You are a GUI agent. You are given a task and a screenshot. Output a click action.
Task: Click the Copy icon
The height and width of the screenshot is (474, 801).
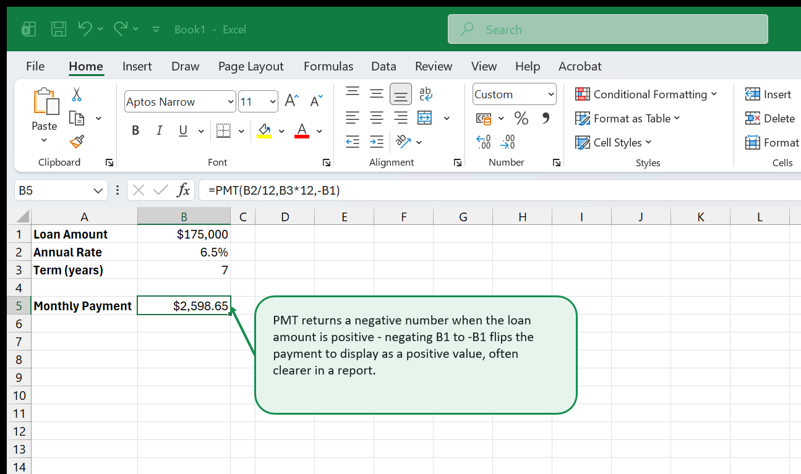(x=77, y=118)
